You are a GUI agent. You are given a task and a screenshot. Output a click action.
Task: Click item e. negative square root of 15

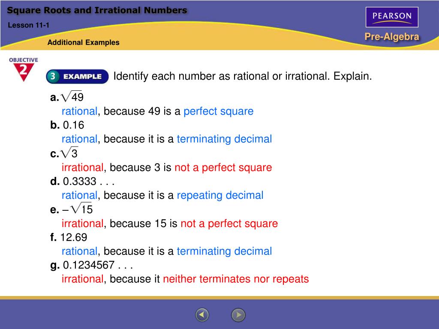tap(72, 209)
